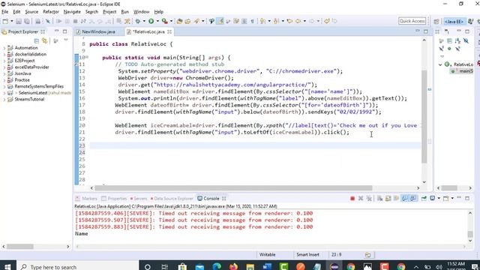Expand the dockerValidation project

pyautogui.click(x=4, y=54)
